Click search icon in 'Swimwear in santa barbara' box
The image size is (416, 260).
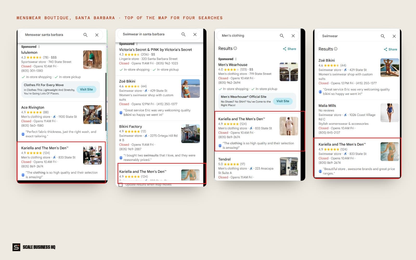(183, 34)
